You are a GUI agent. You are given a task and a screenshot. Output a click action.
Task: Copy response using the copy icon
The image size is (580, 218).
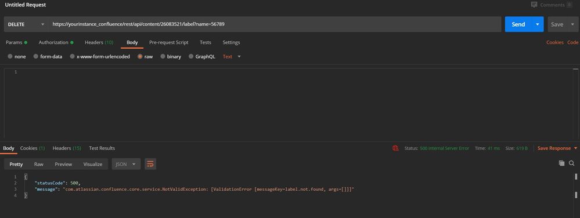561,163
